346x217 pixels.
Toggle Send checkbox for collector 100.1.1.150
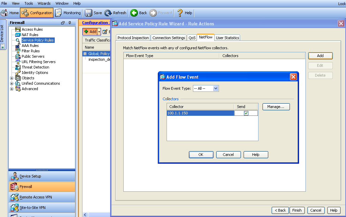coord(246,113)
